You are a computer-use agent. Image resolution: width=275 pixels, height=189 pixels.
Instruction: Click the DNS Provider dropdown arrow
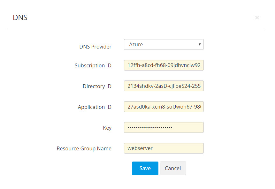coord(200,44)
